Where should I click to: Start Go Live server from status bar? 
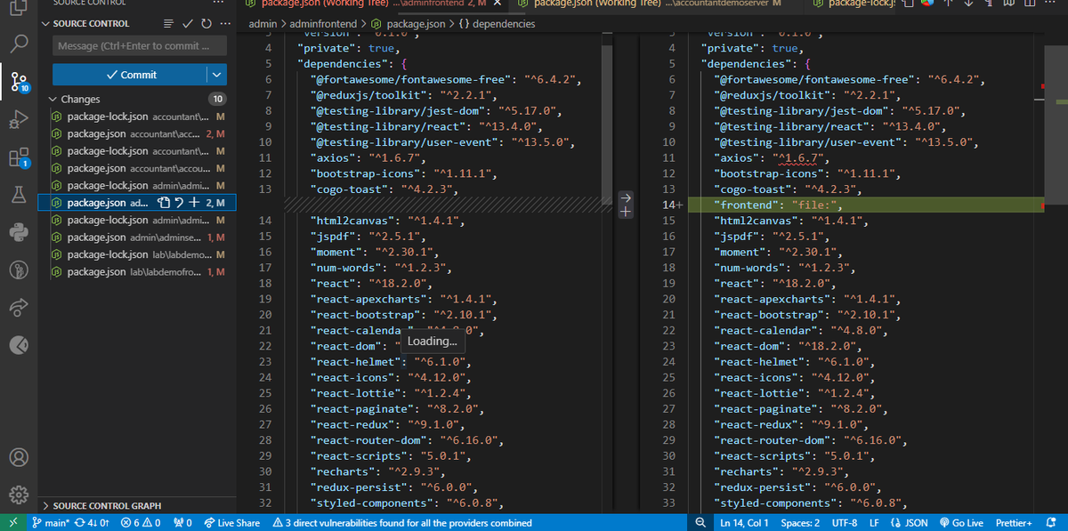pos(963,523)
